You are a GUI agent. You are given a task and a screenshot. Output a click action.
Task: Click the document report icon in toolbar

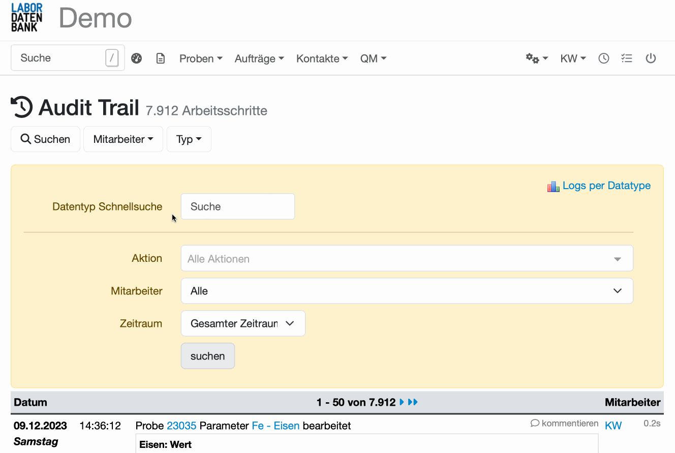click(161, 58)
